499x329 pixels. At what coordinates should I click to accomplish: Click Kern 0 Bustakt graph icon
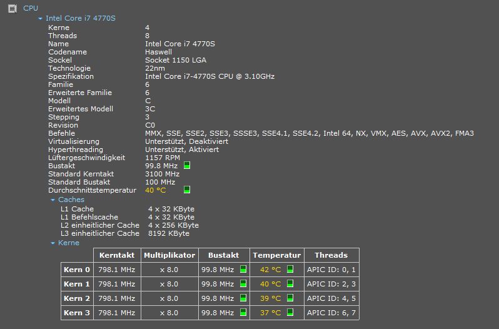point(243,269)
